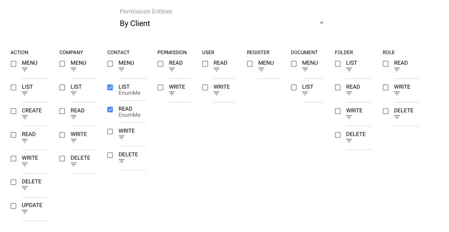Click the filter icon under ACTION CREATE
The height and width of the screenshot is (232, 449).
[x=25, y=117]
